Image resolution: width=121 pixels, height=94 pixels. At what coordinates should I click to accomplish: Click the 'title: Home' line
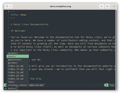pyautogui.click(x=18, y=15)
